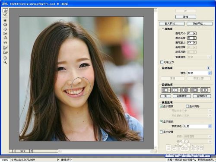Open the mask color dropdown showing 红色
The width and height of the screenshot is (216, 162).
pos(197,126)
